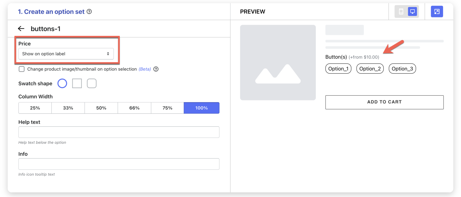Select the desktop preview icon
Viewport: 461px width, 197px height.
412,11
